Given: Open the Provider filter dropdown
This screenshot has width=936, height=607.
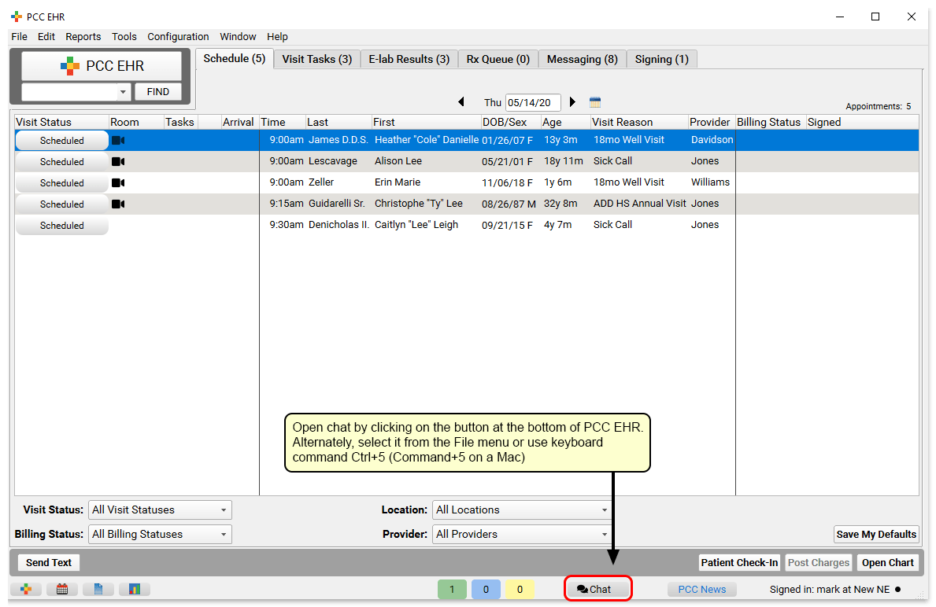Looking at the screenshot, I should [522, 534].
